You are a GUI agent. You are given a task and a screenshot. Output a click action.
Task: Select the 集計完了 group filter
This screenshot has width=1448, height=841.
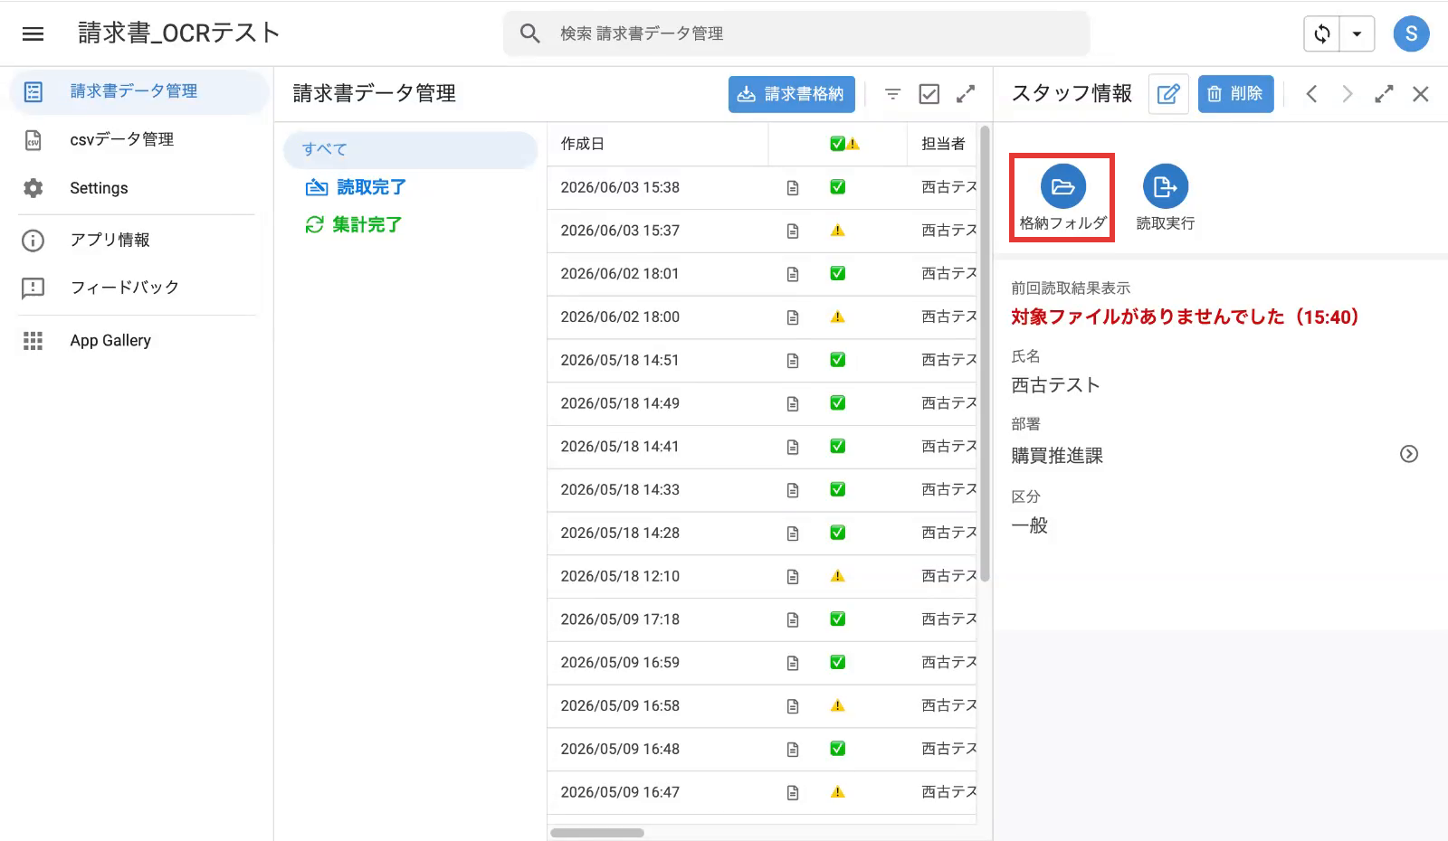click(353, 224)
